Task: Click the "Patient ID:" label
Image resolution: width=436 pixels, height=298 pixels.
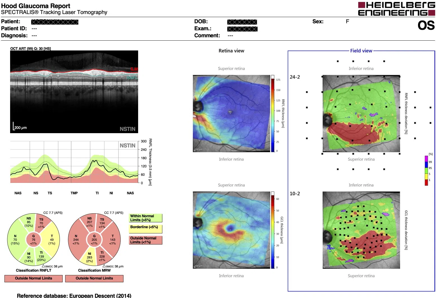Action: click(14, 29)
